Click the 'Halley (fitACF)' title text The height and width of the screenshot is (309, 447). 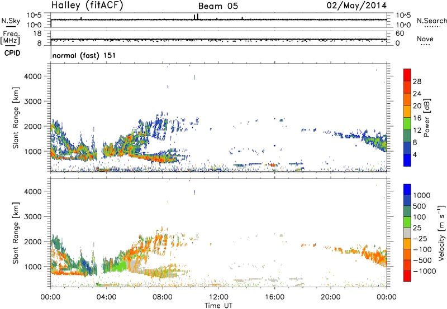[x=87, y=6]
